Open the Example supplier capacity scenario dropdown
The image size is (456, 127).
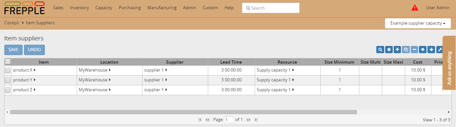point(418,23)
